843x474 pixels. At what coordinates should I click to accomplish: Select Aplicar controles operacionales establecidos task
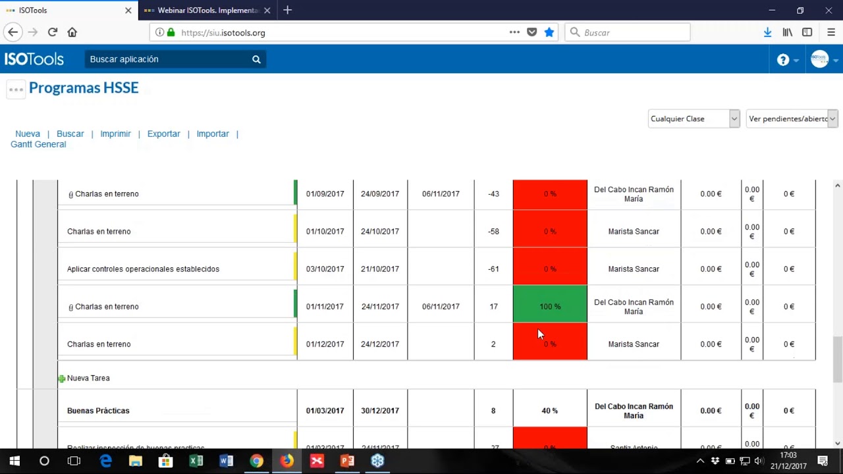pos(143,269)
